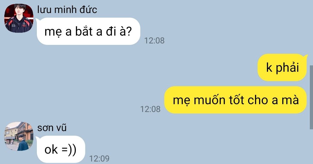Click the word "phải" in the short yellow bubble
313x164 pixels.
click(x=287, y=68)
